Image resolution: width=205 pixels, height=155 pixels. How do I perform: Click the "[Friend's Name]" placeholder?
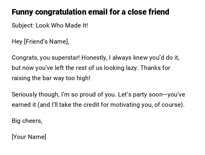click(x=46, y=42)
